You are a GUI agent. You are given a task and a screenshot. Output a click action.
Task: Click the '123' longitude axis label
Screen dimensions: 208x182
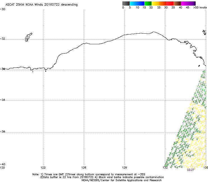pos(43,168)
